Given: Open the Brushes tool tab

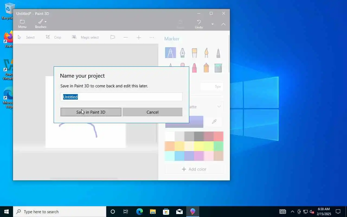Looking at the screenshot, I should pyautogui.click(x=41, y=24).
